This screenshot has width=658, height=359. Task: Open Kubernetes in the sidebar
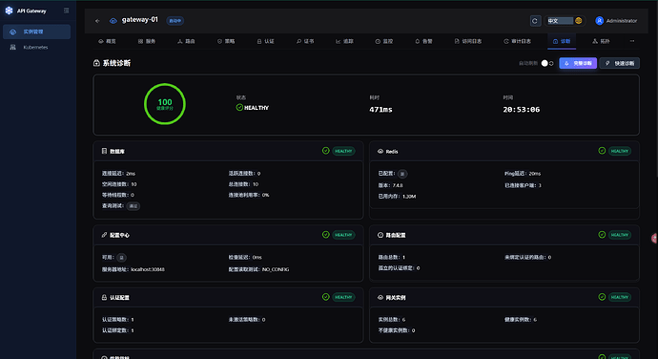[x=36, y=47]
